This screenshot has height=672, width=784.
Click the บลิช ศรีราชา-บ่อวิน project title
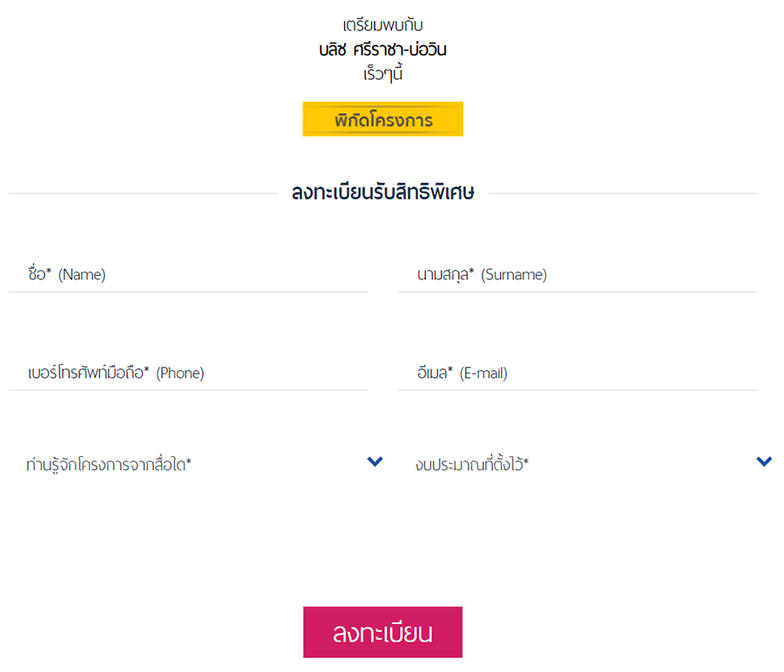pyautogui.click(x=382, y=50)
